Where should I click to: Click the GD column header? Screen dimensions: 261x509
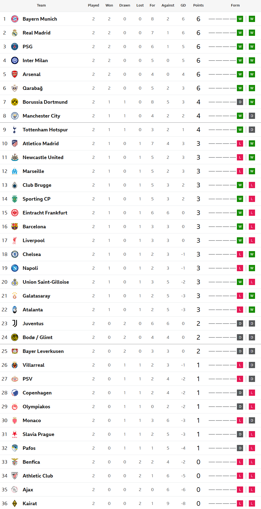pos(183,5)
